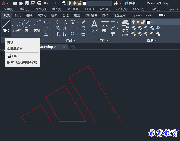Add new drawing tab with plus
Screen dimensions: 180x141
73,47
